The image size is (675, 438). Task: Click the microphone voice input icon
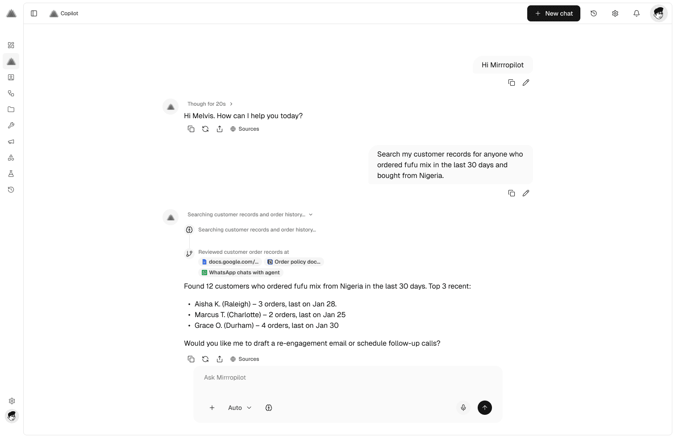[x=463, y=408]
